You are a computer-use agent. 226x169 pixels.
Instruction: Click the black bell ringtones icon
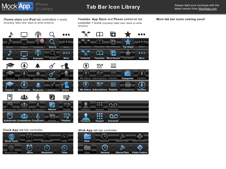point(38,66)
